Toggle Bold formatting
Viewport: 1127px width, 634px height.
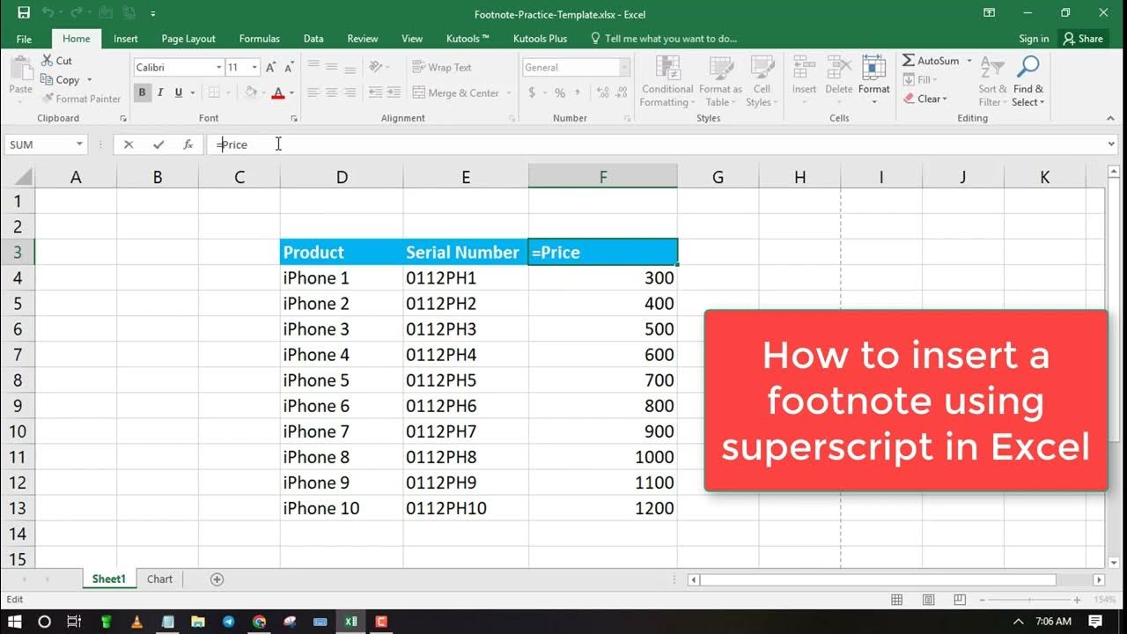coord(143,92)
